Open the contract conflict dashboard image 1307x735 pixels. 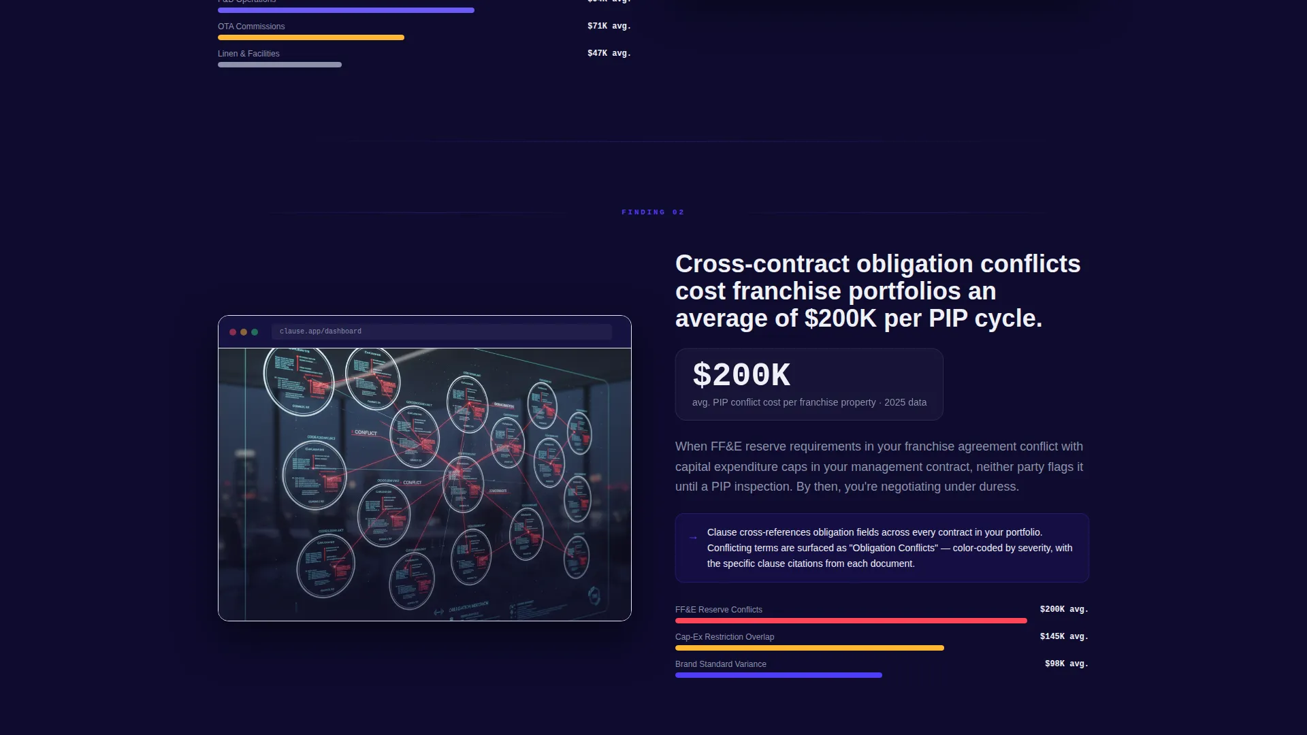click(x=425, y=485)
